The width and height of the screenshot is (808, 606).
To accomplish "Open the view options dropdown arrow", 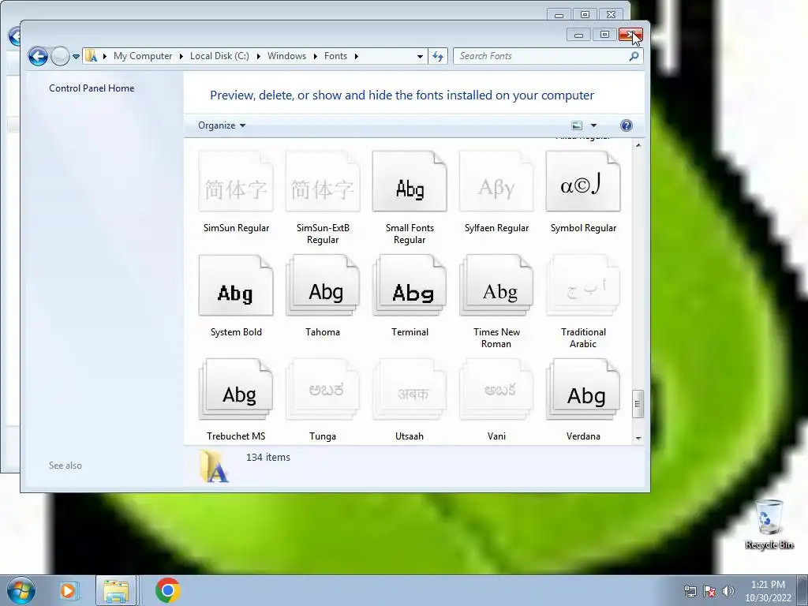I will 593,125.
